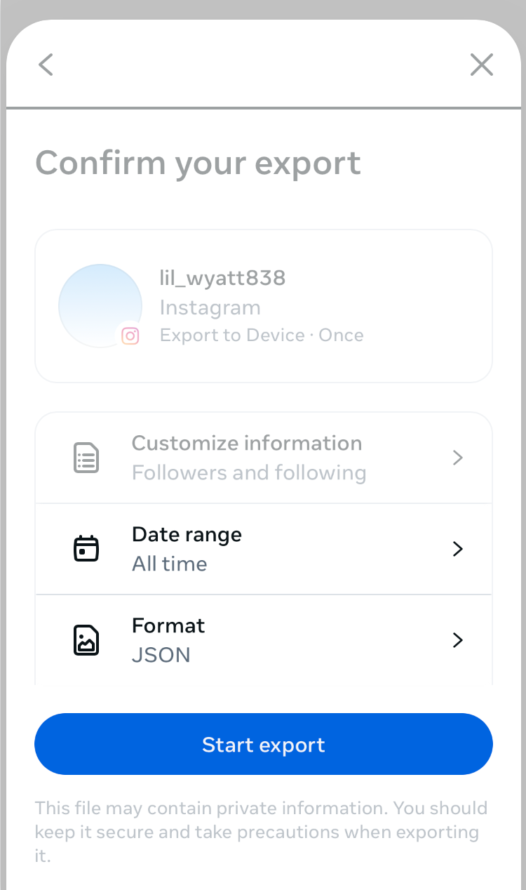The height and width of the screenshot is (890, 526).
Task: Open the Date range settings via its chevron
Action: 457,548
